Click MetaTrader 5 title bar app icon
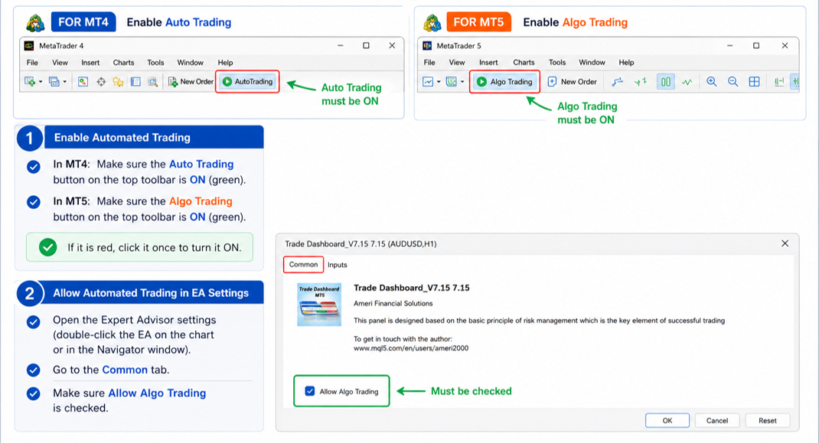The height and width of the screenshot is (443, 819). pyautogui.click(x=427, y=45)
